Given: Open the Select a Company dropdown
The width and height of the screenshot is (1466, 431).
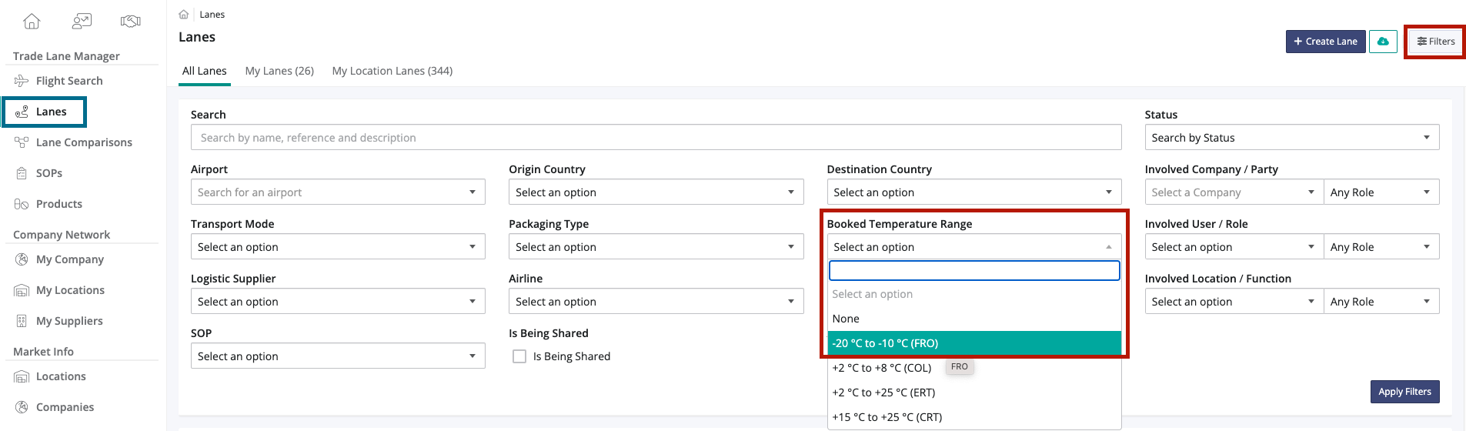Looking at the screenshot, I should pos(1234,192).
